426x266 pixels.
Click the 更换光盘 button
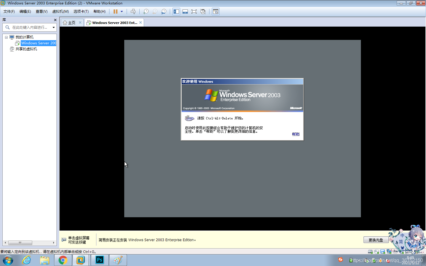[376, 240]
